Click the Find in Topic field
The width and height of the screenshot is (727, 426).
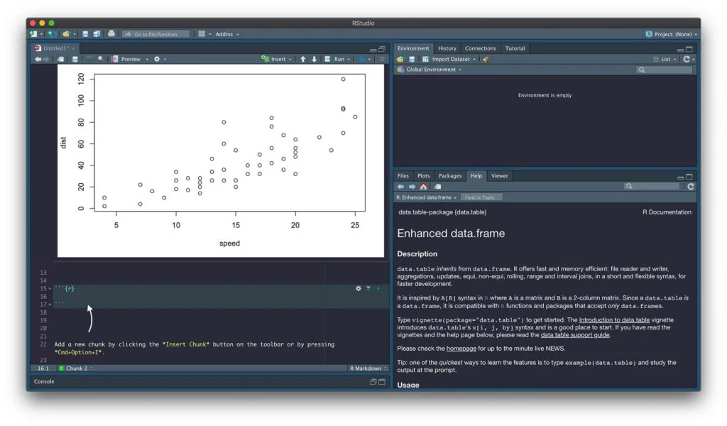click(x=481, y=197)
